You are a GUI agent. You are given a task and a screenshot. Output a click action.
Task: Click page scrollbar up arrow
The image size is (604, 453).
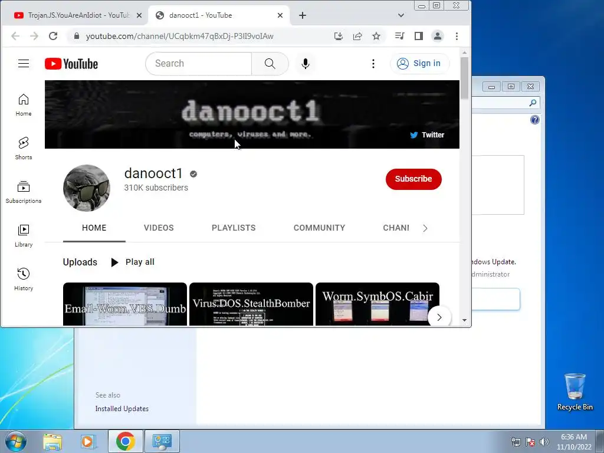465,52
